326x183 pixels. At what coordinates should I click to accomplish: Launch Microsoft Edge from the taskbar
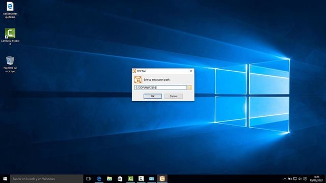click(99, 178)
